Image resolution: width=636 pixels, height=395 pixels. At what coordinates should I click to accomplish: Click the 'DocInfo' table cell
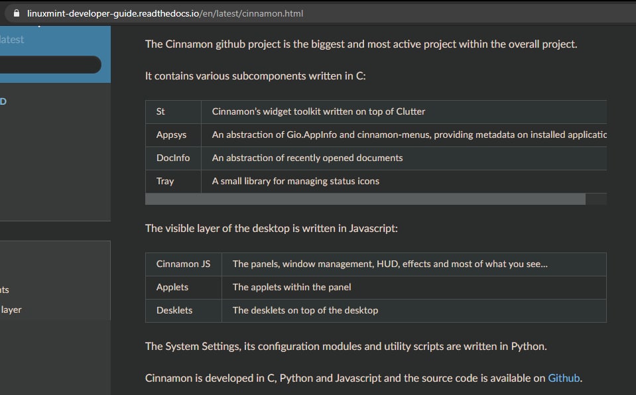click(173, 158)
